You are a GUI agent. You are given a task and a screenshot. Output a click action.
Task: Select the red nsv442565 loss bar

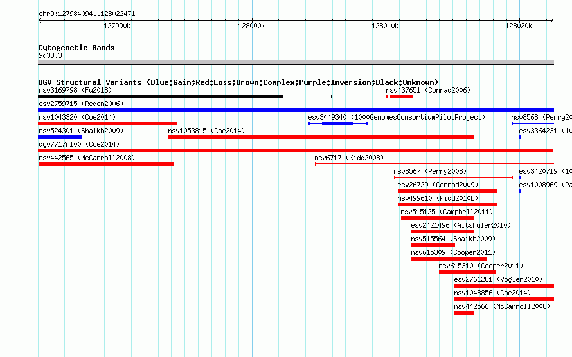pos(106,164)
